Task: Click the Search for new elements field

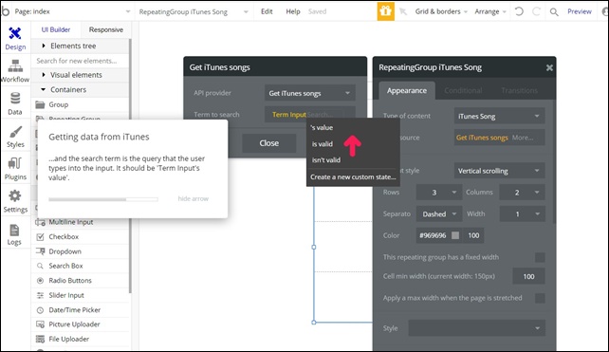Action: tap(80, 61)
